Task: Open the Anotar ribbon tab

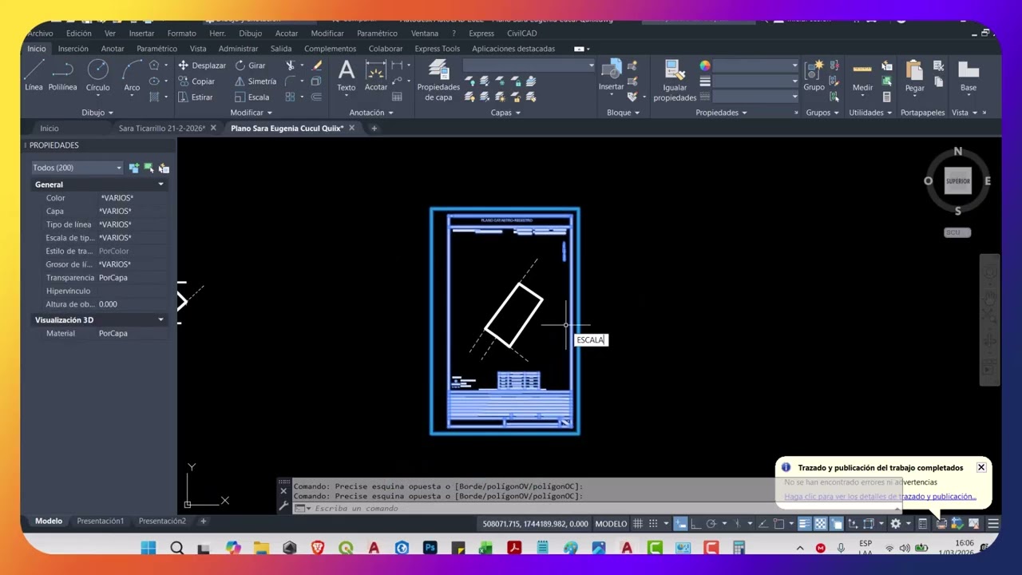Action: (x=113, y=49)
